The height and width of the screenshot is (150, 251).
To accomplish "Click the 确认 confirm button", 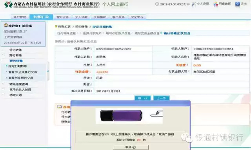I will [143, 98].
